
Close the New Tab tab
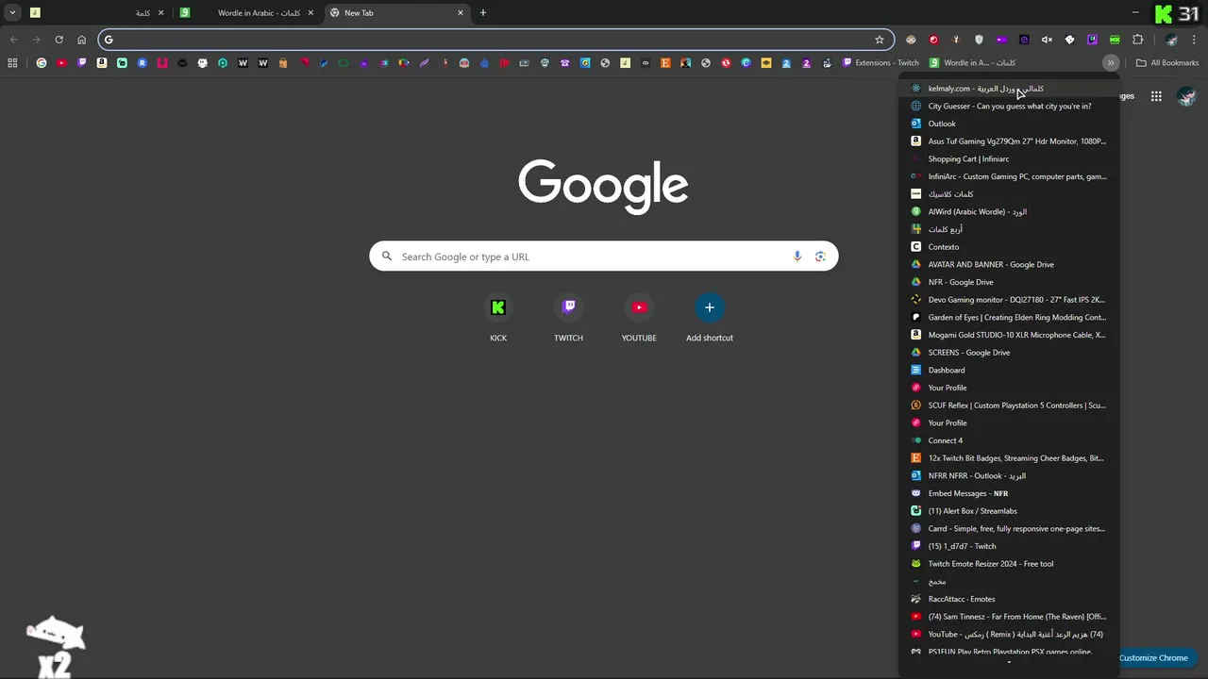[x=461, y=13]
